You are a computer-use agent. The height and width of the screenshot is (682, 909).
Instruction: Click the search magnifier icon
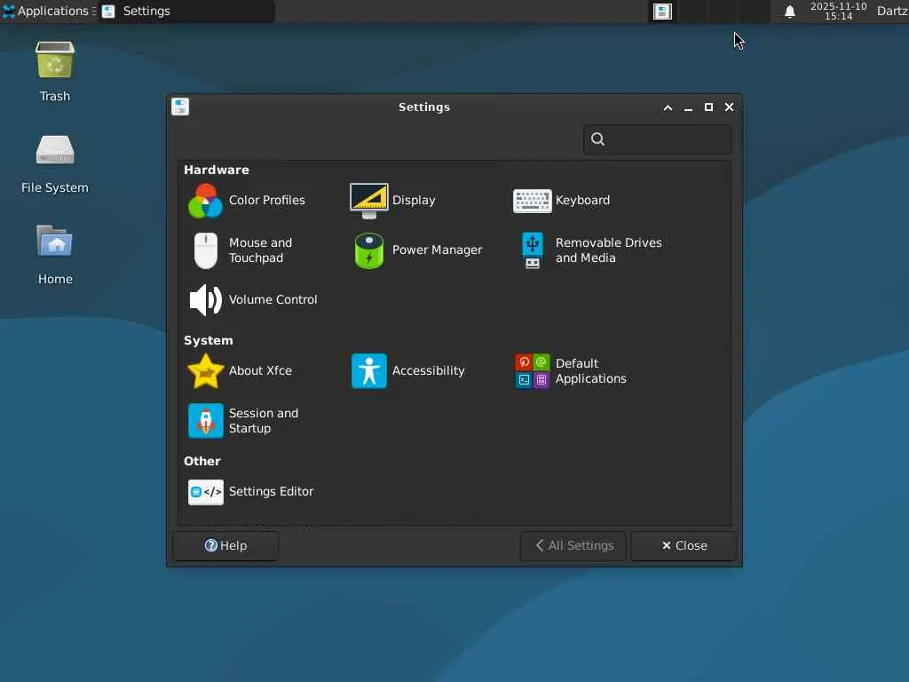(x=597, y=139)
